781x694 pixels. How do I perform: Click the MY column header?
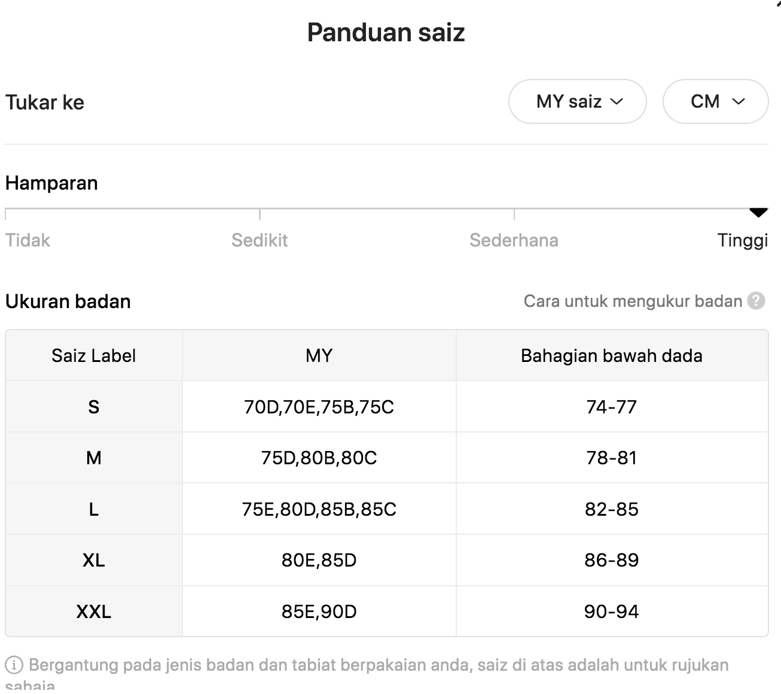(319, 355)
